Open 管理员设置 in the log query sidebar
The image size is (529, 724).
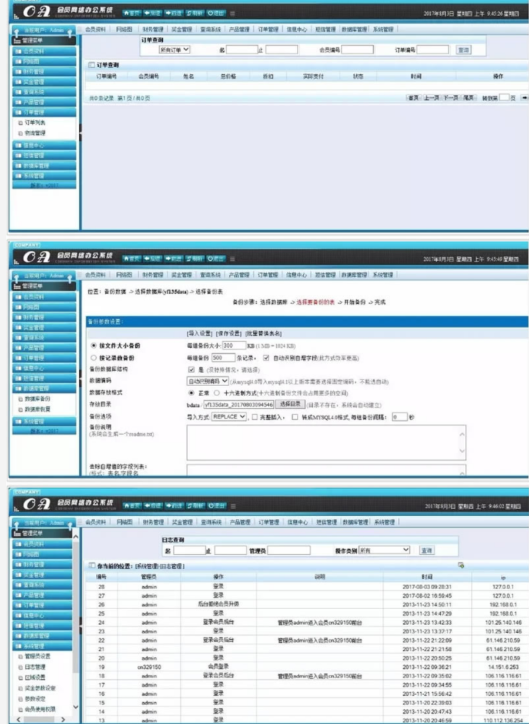pos(38,656)
